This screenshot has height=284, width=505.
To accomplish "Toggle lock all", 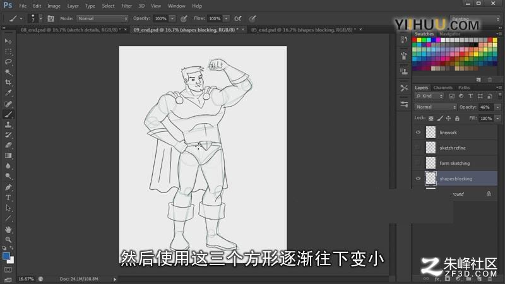I will coord(457,119).
